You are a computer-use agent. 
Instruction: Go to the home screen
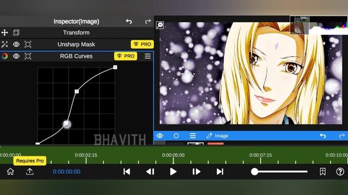click(x=10, y=172)
